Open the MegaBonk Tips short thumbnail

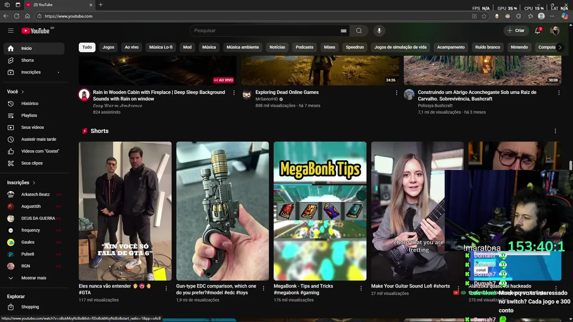coord(320,211)
